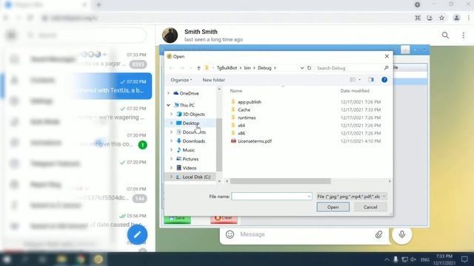The height and width of the screenshot is (266, 474).
Task: Open the browser three-dot menu
Action: (x=469, y=18)
